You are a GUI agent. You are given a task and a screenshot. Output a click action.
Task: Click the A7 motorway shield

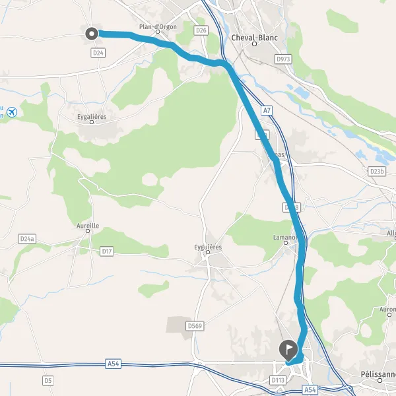pyautogui.click(x=267, y=110)
